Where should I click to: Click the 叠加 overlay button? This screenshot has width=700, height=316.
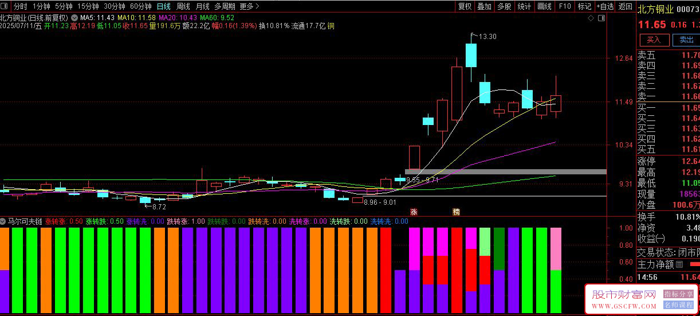[485, 6]
